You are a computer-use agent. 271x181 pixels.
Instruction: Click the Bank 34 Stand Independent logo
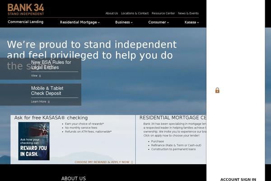point(26,10)
